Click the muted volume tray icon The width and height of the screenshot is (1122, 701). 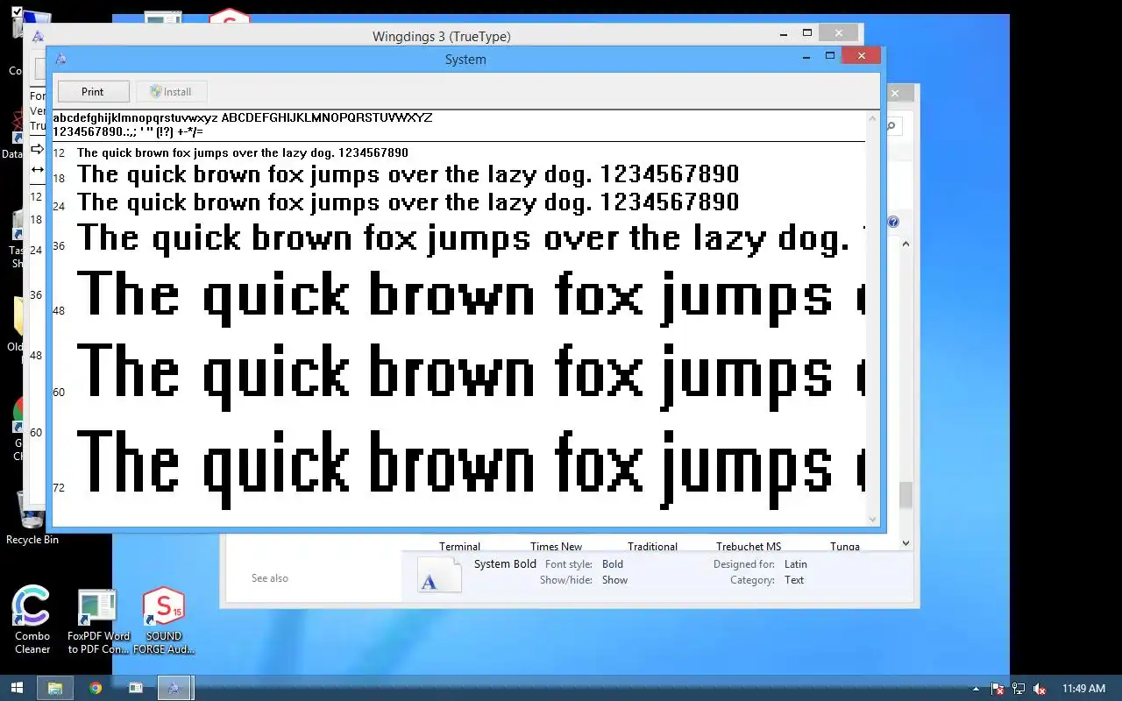[1040, 689]
